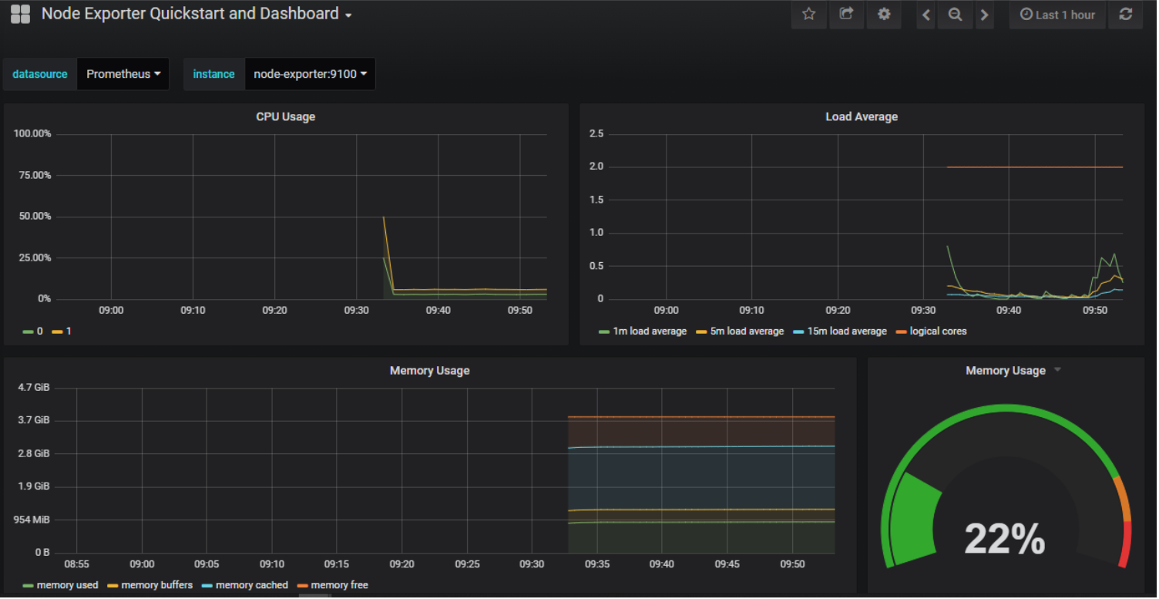Image resolution: width=1159 pixels, height=599 pixels.
Task: Toggle logical cores series
Action: (932, 331)
